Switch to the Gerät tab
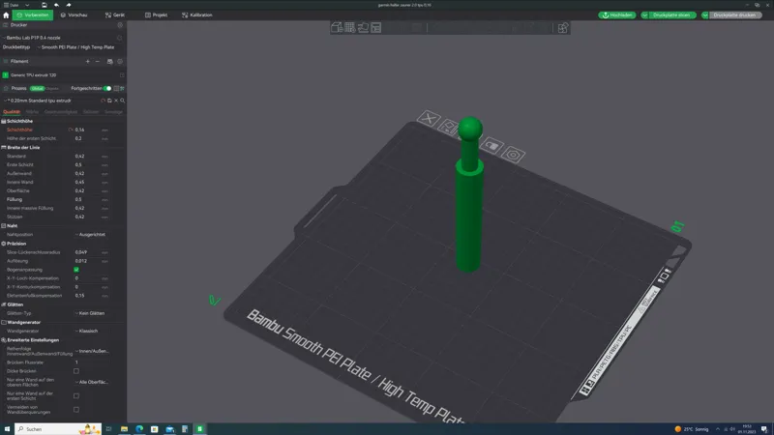Screen dimensions: 774x435 pos(115,15)
